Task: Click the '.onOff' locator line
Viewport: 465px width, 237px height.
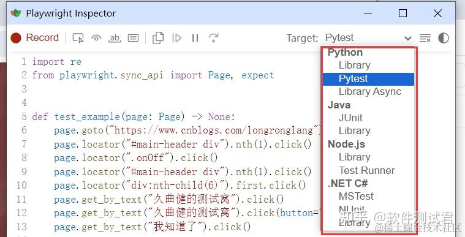Action: pyautogui.click(x=136, y=158)
